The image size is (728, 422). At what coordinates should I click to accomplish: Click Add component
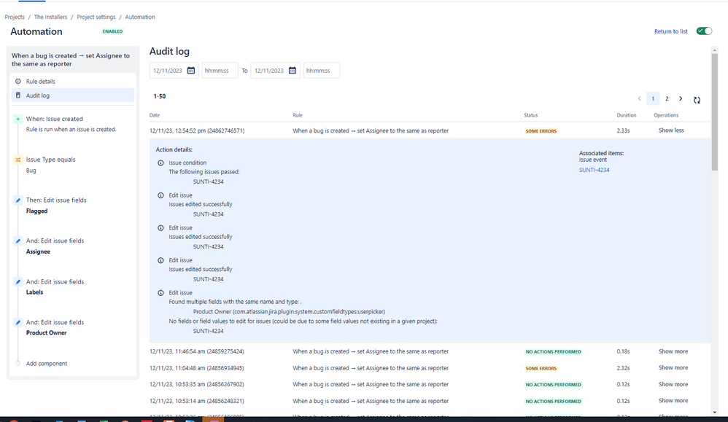47,364
